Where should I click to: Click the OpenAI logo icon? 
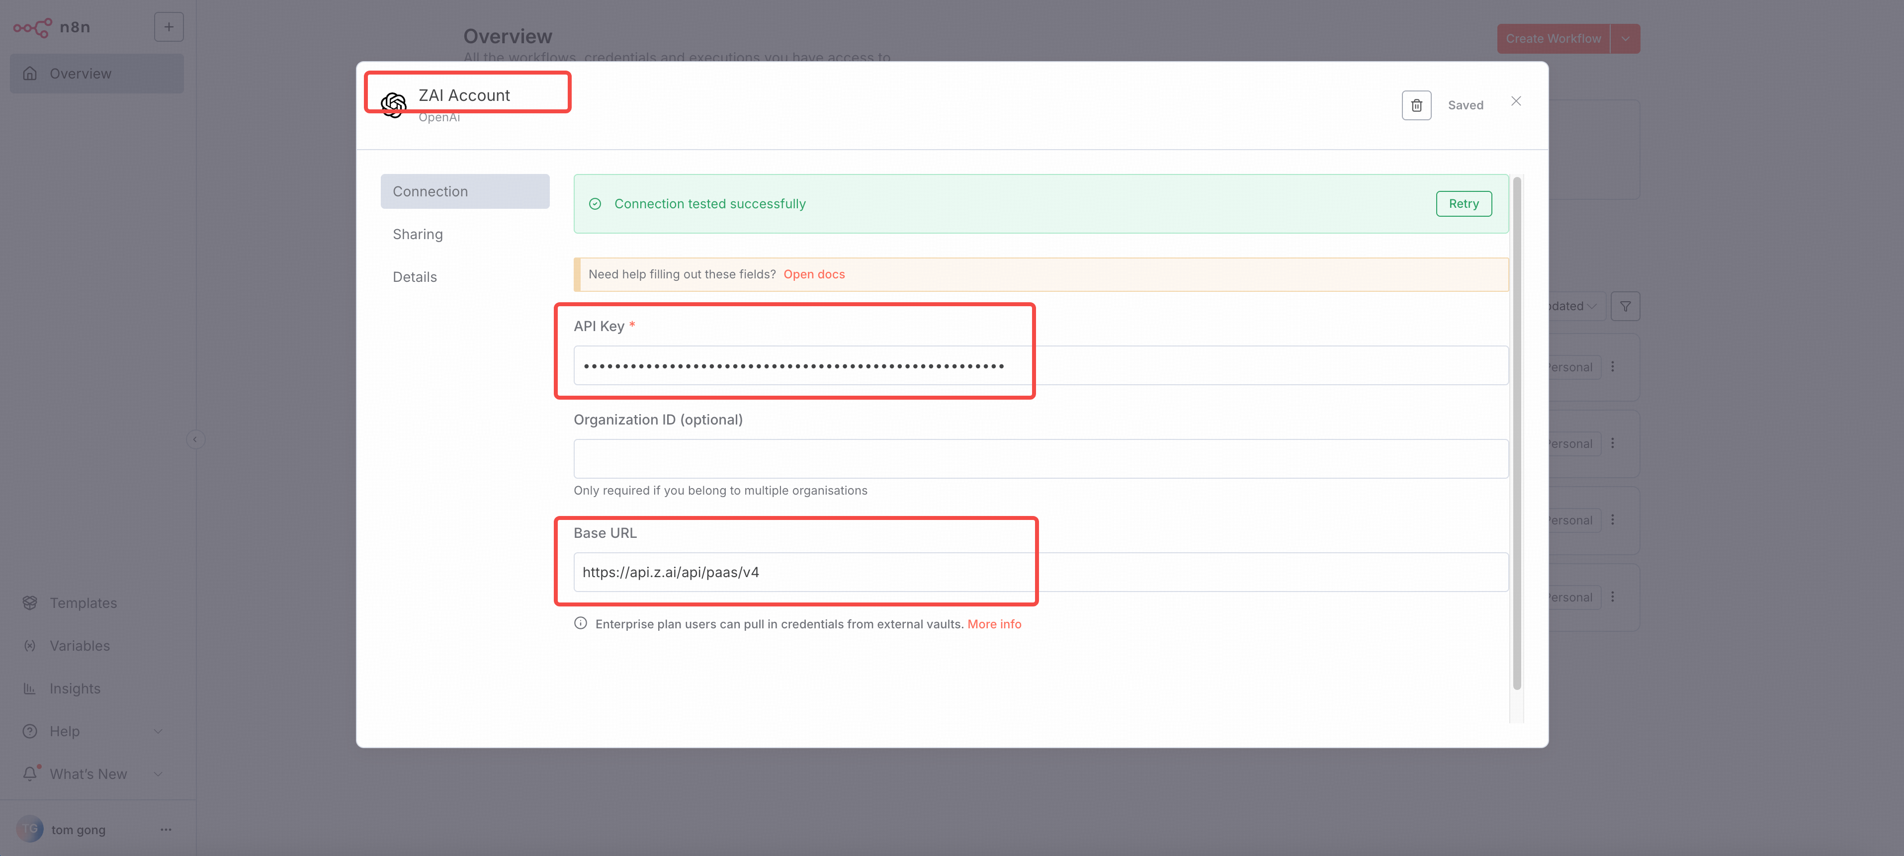(393, 105)
